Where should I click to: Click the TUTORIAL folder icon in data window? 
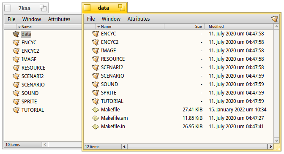pos(96,101)
